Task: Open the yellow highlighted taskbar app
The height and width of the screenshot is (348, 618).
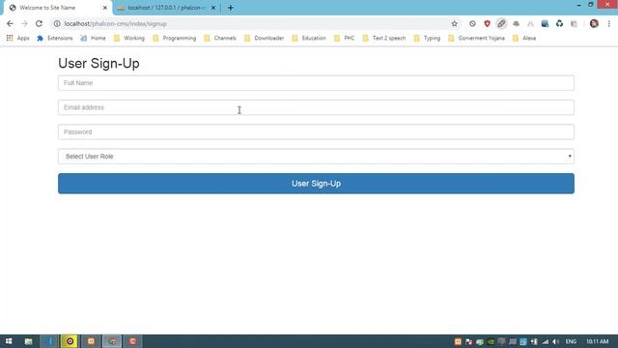Action: coord(70,341)
